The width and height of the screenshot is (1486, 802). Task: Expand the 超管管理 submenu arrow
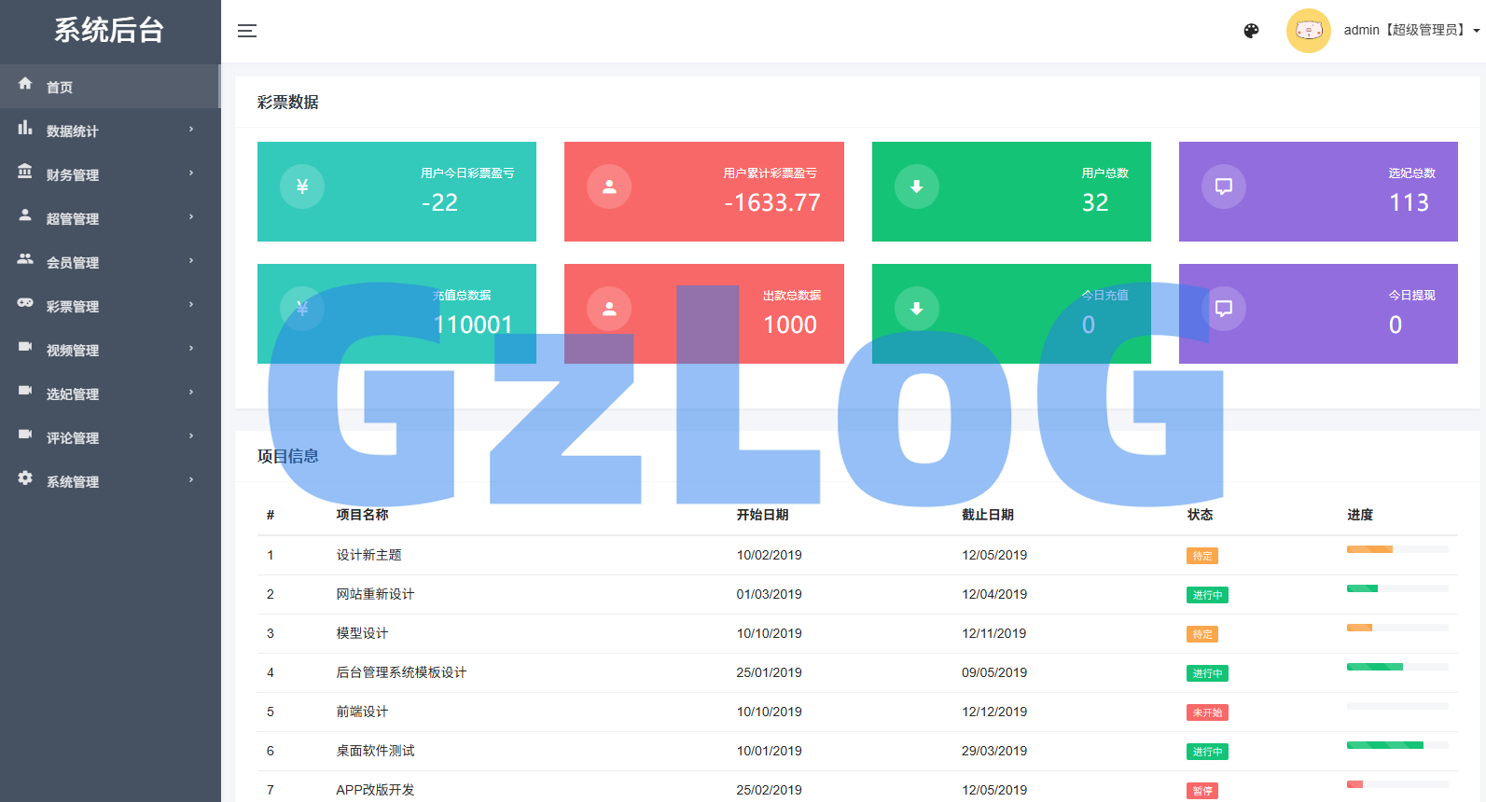point(191,217)
